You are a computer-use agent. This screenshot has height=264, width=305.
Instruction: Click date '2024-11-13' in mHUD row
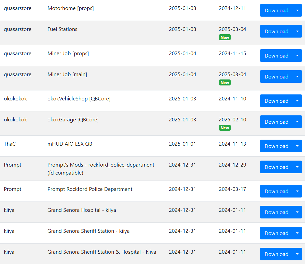(232, 144)
